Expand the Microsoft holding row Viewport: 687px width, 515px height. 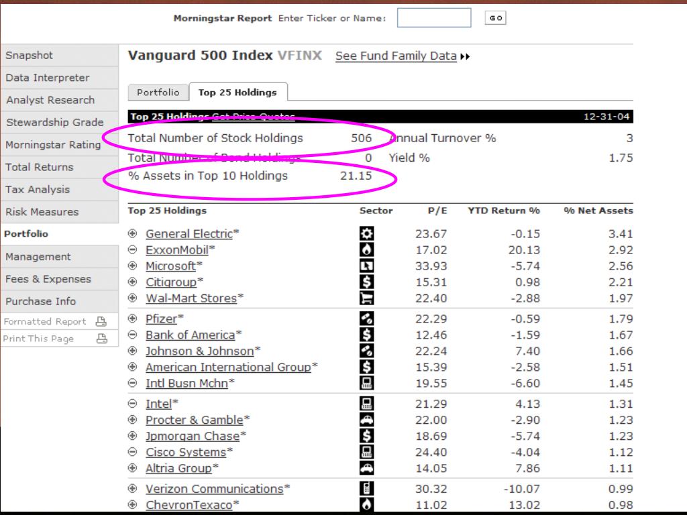click(x=132, y=266)
